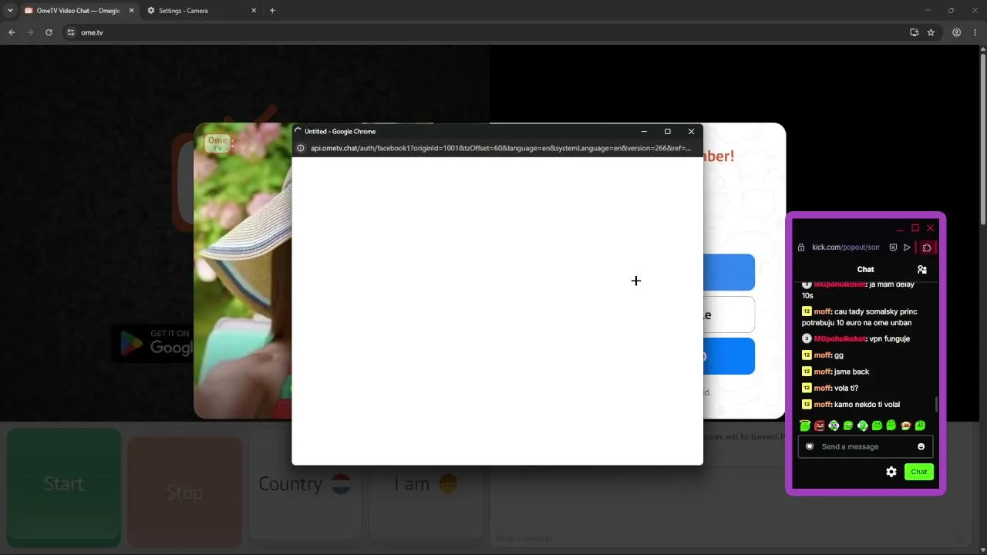Open the shield icon in Kick popout
Viewport: 987px width, 555px height.
tap(893, 247)
